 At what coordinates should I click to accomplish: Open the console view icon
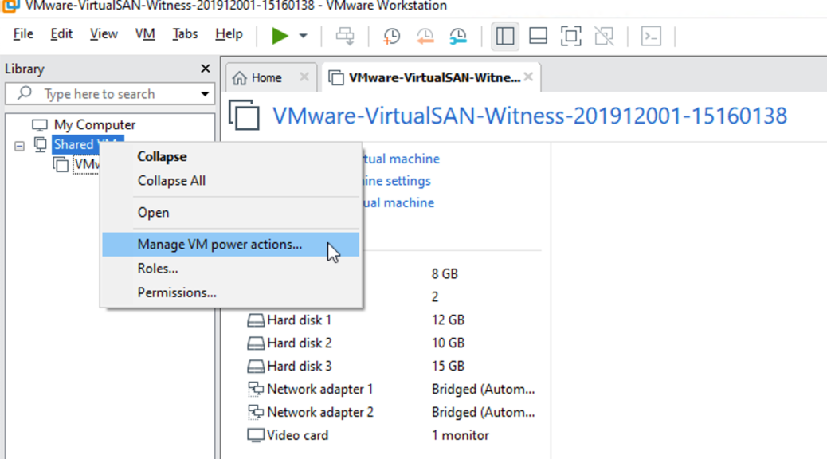coord(651,35)
